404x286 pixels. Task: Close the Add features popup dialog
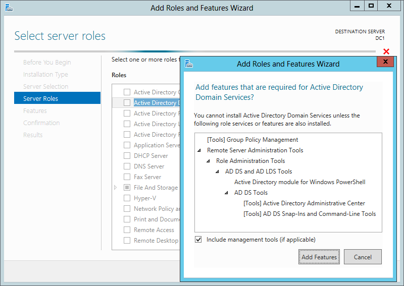coord(385,62)
